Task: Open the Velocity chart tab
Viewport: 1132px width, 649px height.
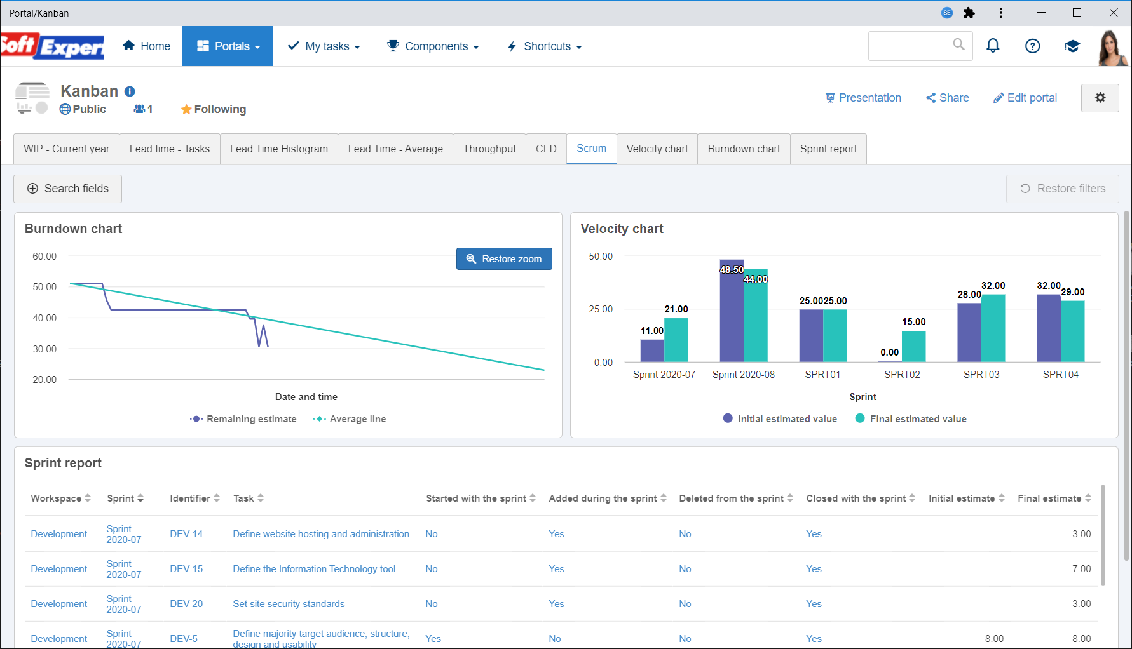Action: coord(657,149)
